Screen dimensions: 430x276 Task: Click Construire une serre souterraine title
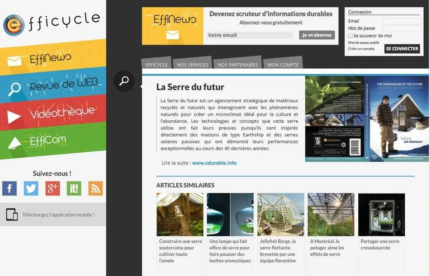[180, 251]
